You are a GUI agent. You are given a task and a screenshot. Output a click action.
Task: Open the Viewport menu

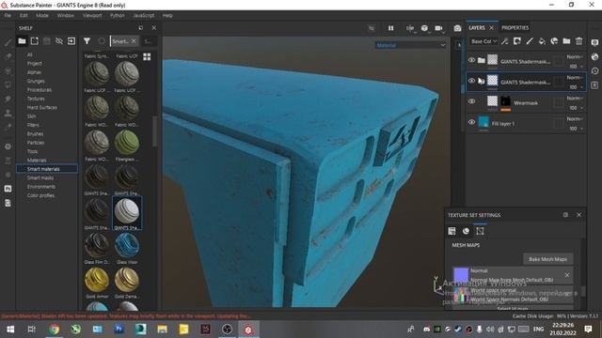coord(92,15)
